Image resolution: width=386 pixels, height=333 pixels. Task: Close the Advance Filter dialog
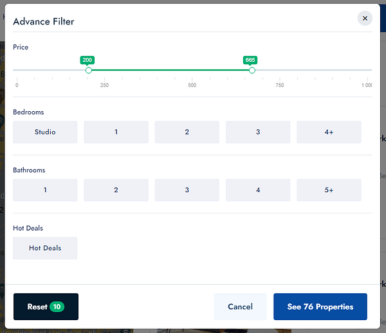pyautogui.click(x=365, y=19)
